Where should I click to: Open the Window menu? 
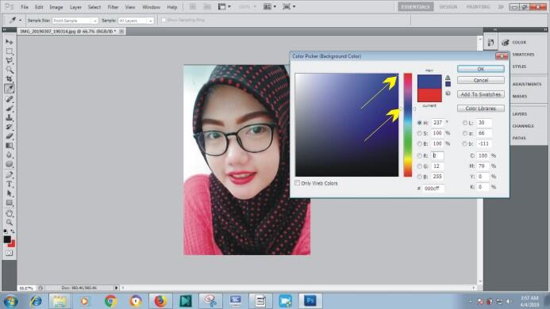pyautogui.click(x=151, y=7)
